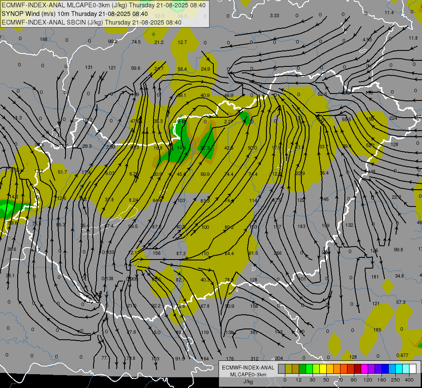The height and width of the screenshot is (388, 422).
Task: Pick the magenta legend color swatch
Action: 364,369
